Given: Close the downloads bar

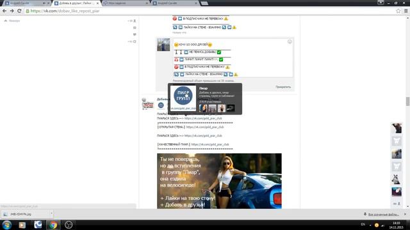Looking at the screenshot, I should tap(406, 214).
